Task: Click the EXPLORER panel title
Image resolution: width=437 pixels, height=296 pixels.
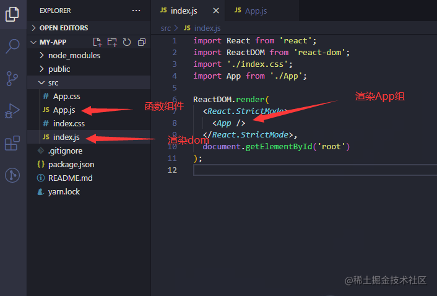Action: click(x=55, y=11)
